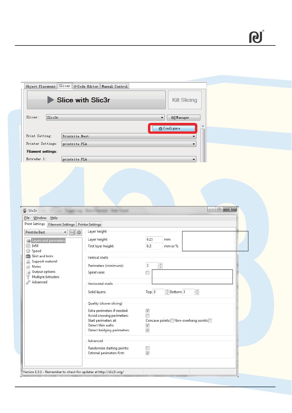Expand Print Setting Printrite Best dropdown
The image size is (292, 413).
tap(129, 136)
